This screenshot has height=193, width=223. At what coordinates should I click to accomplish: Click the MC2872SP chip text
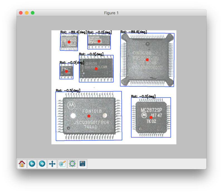[x=151, y=110]
